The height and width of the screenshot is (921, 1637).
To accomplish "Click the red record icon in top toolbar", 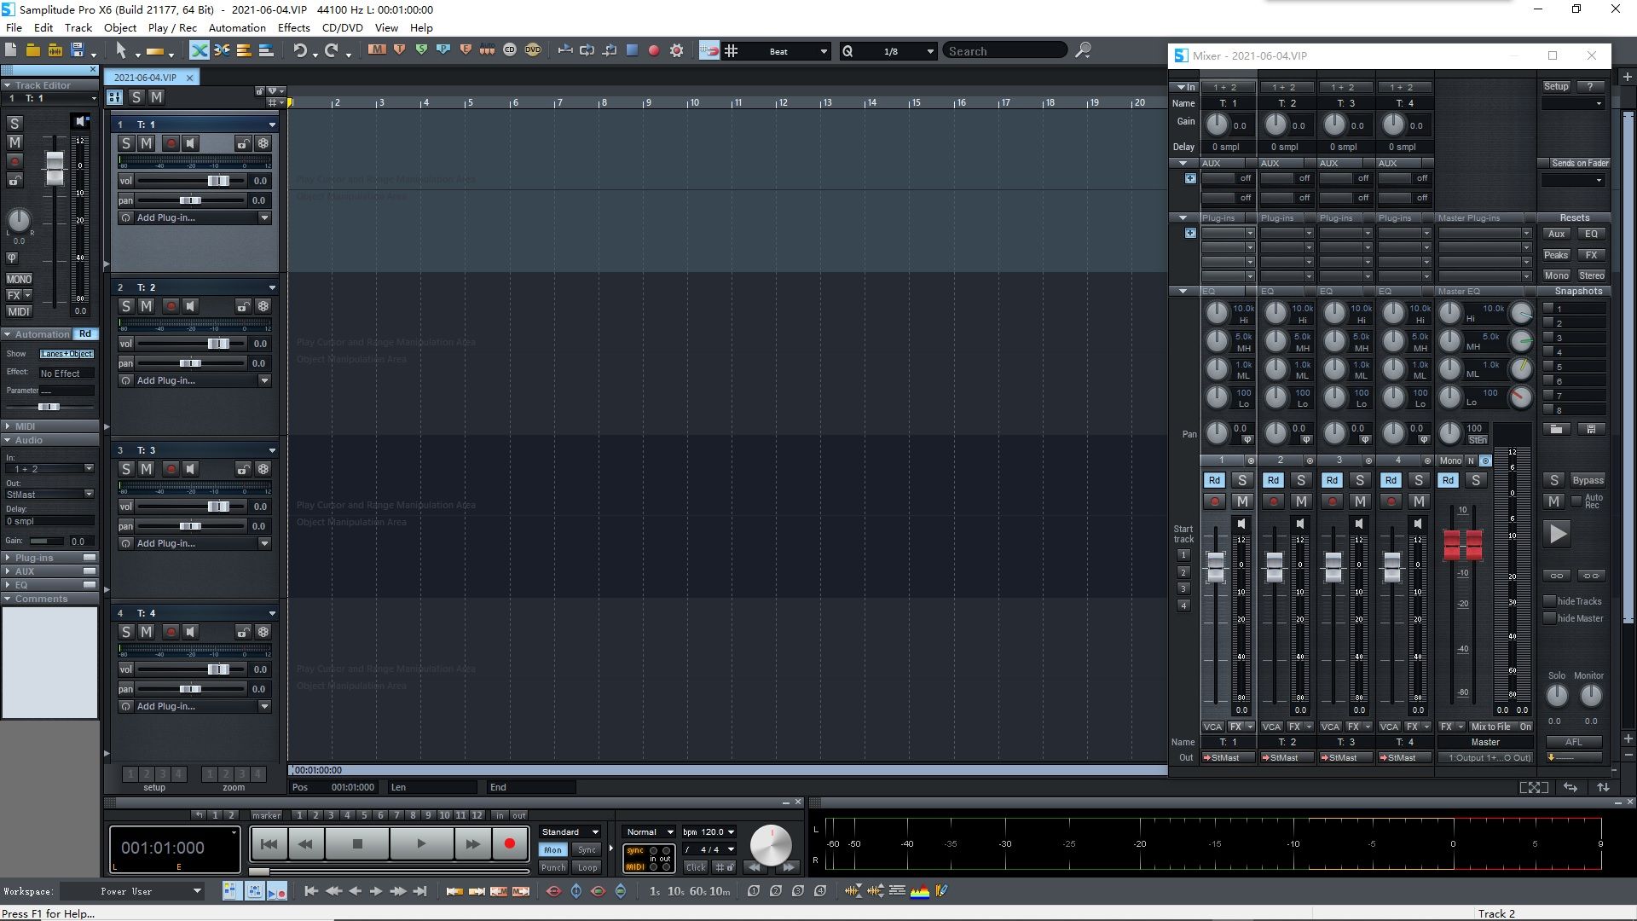I will tap(654, 51).
